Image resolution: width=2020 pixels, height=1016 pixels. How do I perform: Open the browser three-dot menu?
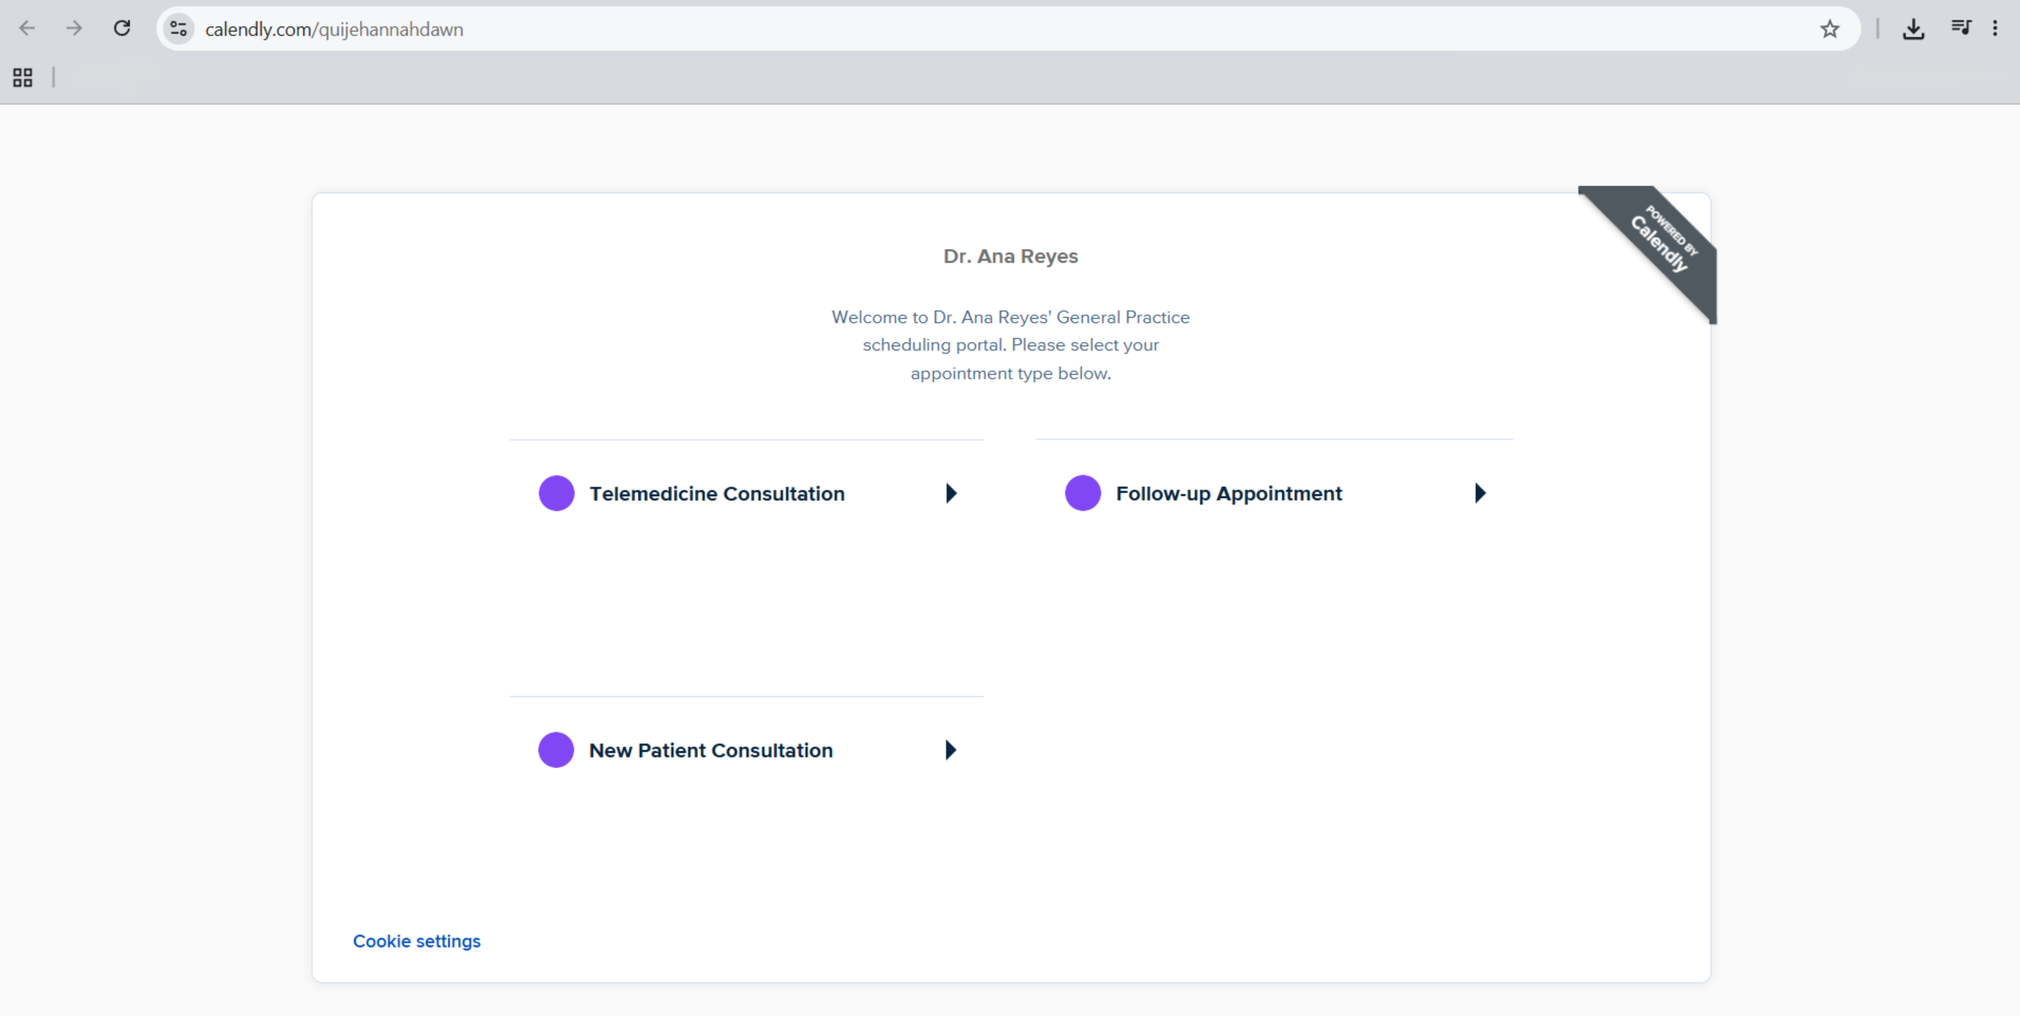[x=1995, y=29]
